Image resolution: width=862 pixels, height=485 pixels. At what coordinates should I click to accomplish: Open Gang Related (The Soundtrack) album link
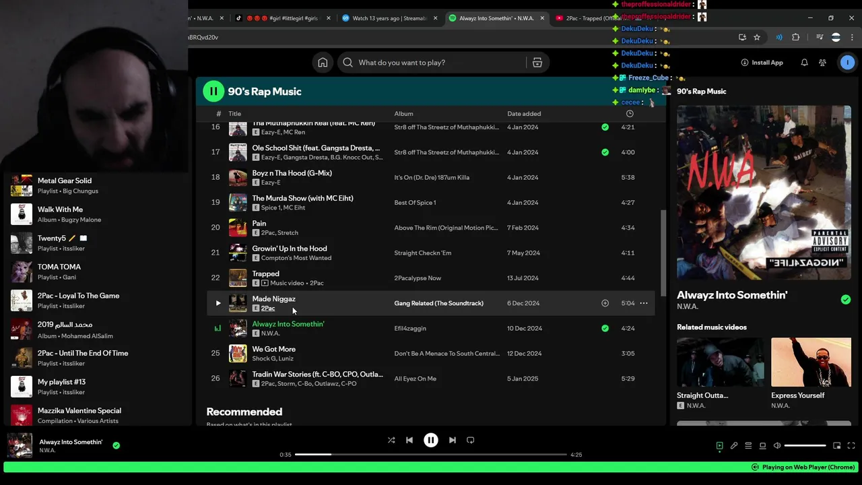[x=438, y=303]
